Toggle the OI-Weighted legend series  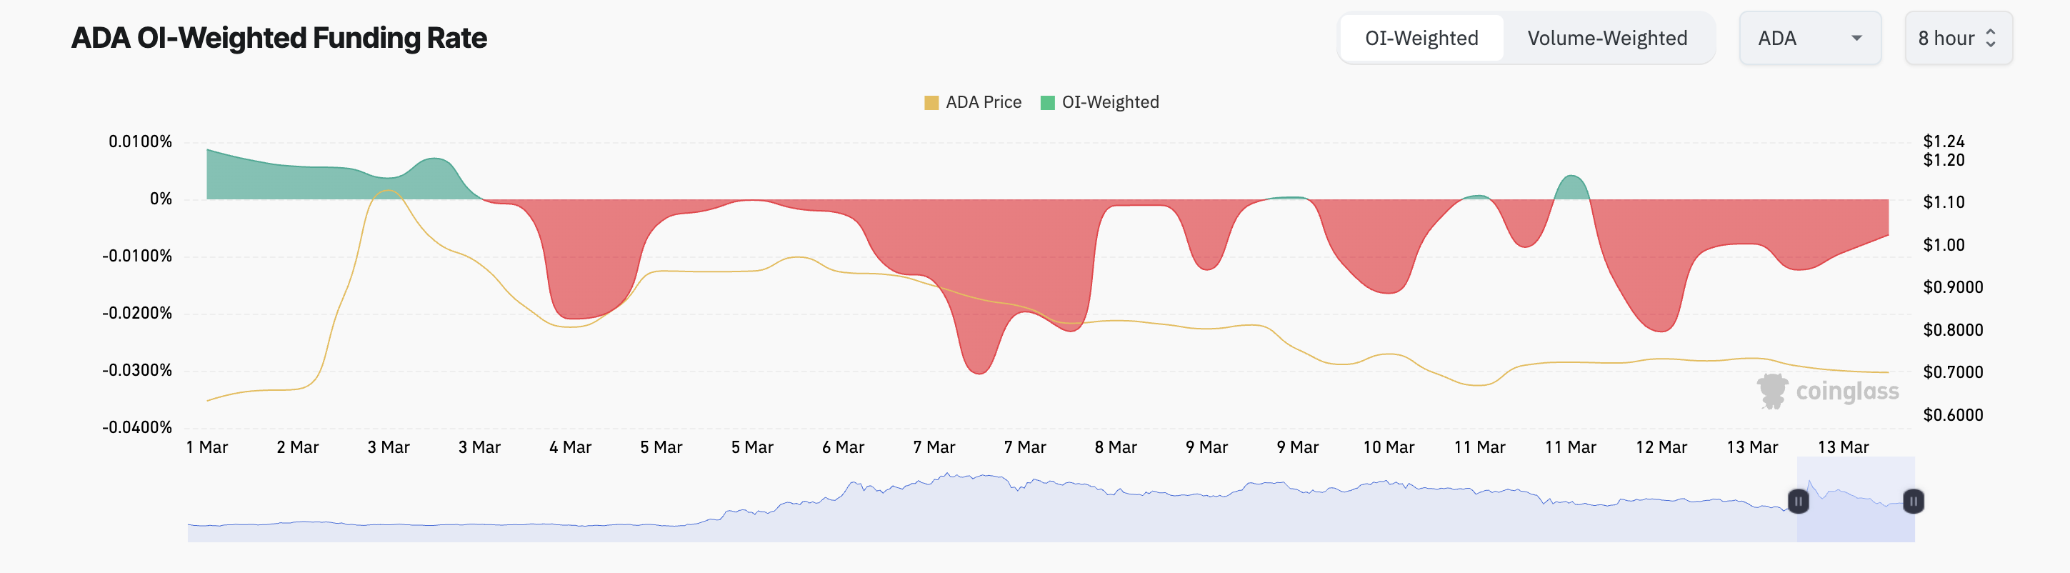[1110, 102]
